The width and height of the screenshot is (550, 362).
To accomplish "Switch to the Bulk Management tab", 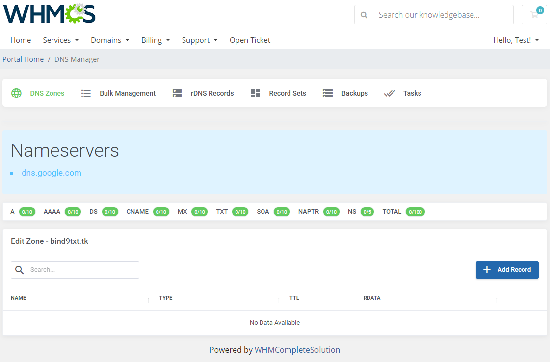I will 119,93.
